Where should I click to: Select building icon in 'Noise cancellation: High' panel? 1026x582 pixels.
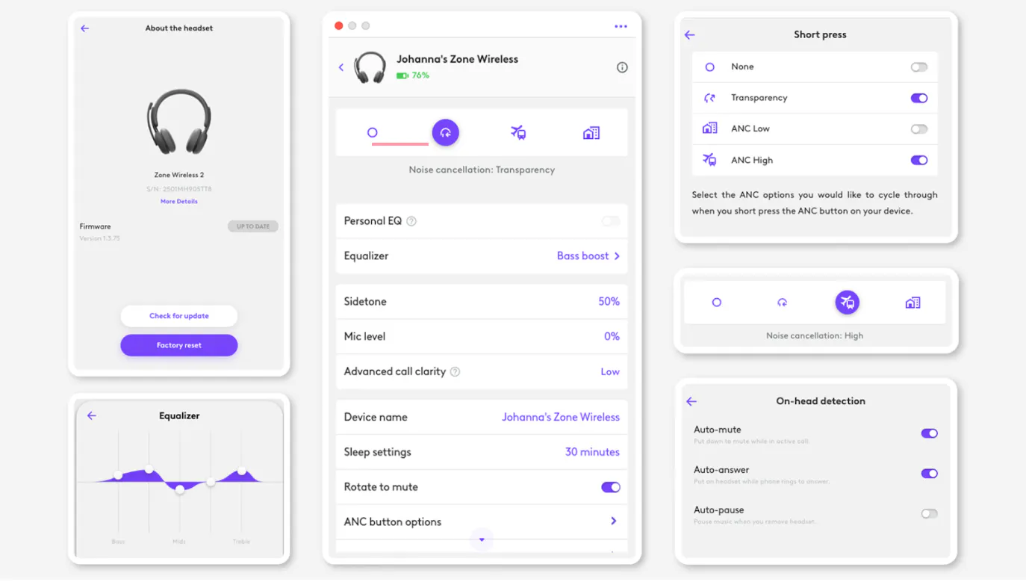coord(912,303)
